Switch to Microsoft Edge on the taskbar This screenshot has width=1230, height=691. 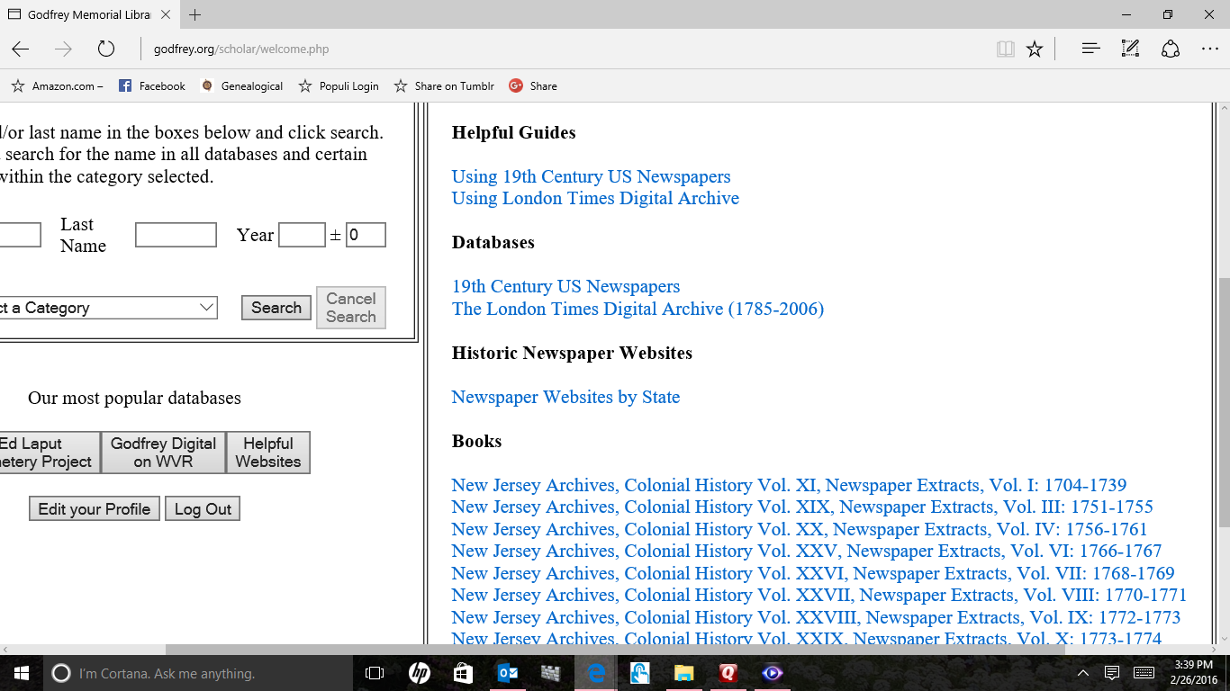tap(595, 673)
